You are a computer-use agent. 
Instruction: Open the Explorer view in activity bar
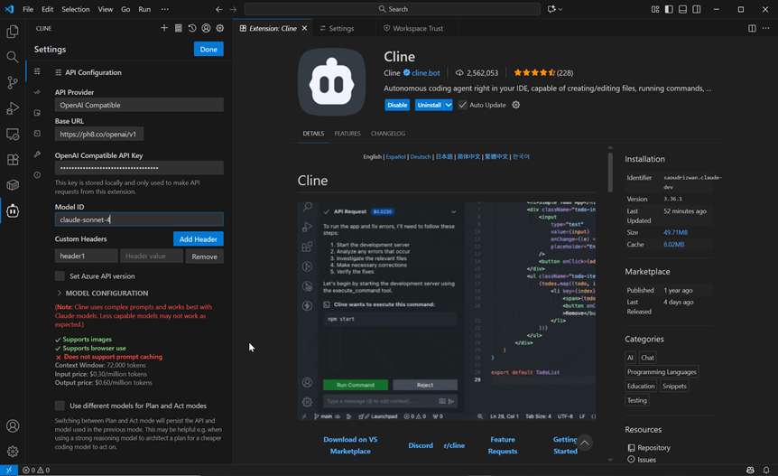coord(13,32)
